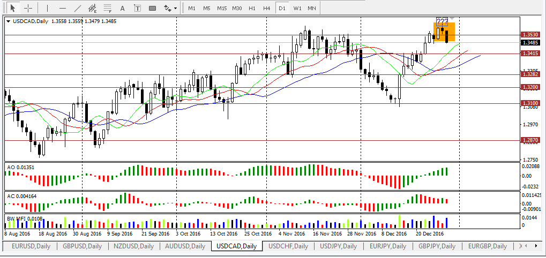Click the ??? text label on chart
Viewport: 546px width, 258px height.
click(x=442, y=21)
